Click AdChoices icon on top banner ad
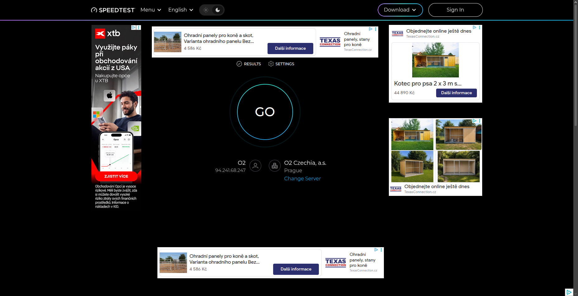This screenshot has width=578, height=296. 371,29
